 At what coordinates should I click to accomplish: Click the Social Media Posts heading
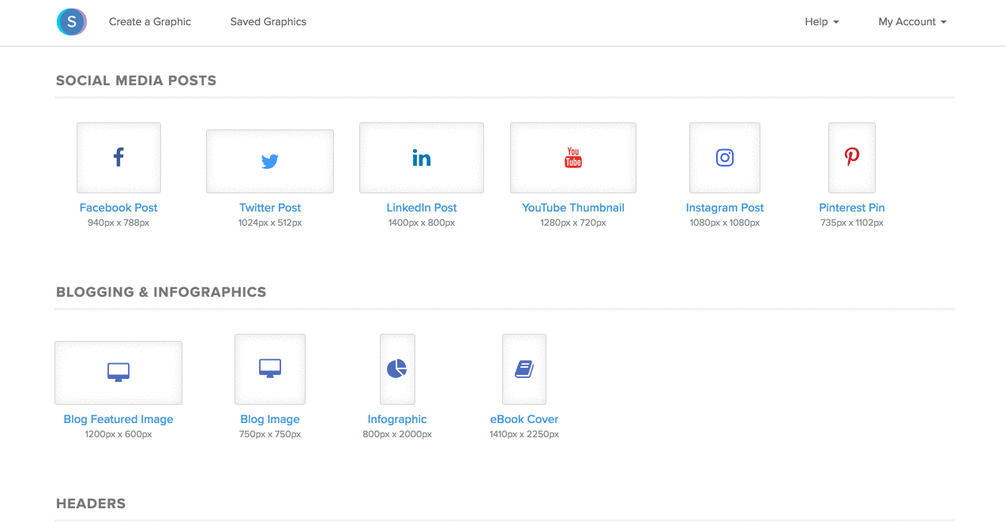coord(136,81)
